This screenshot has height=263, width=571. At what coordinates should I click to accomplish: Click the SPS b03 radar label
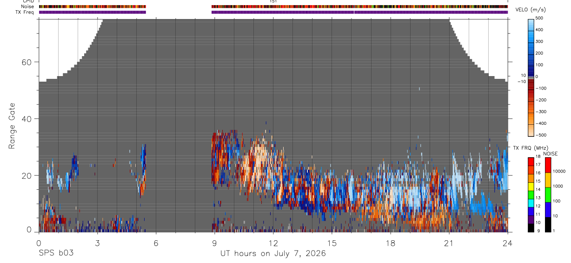[56, 253]
